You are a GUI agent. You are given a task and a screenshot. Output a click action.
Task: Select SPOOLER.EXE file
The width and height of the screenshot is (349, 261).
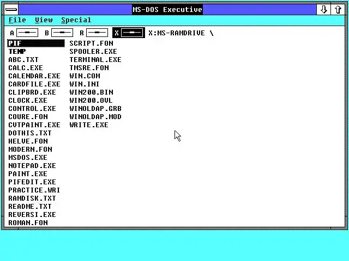[93, 52]
